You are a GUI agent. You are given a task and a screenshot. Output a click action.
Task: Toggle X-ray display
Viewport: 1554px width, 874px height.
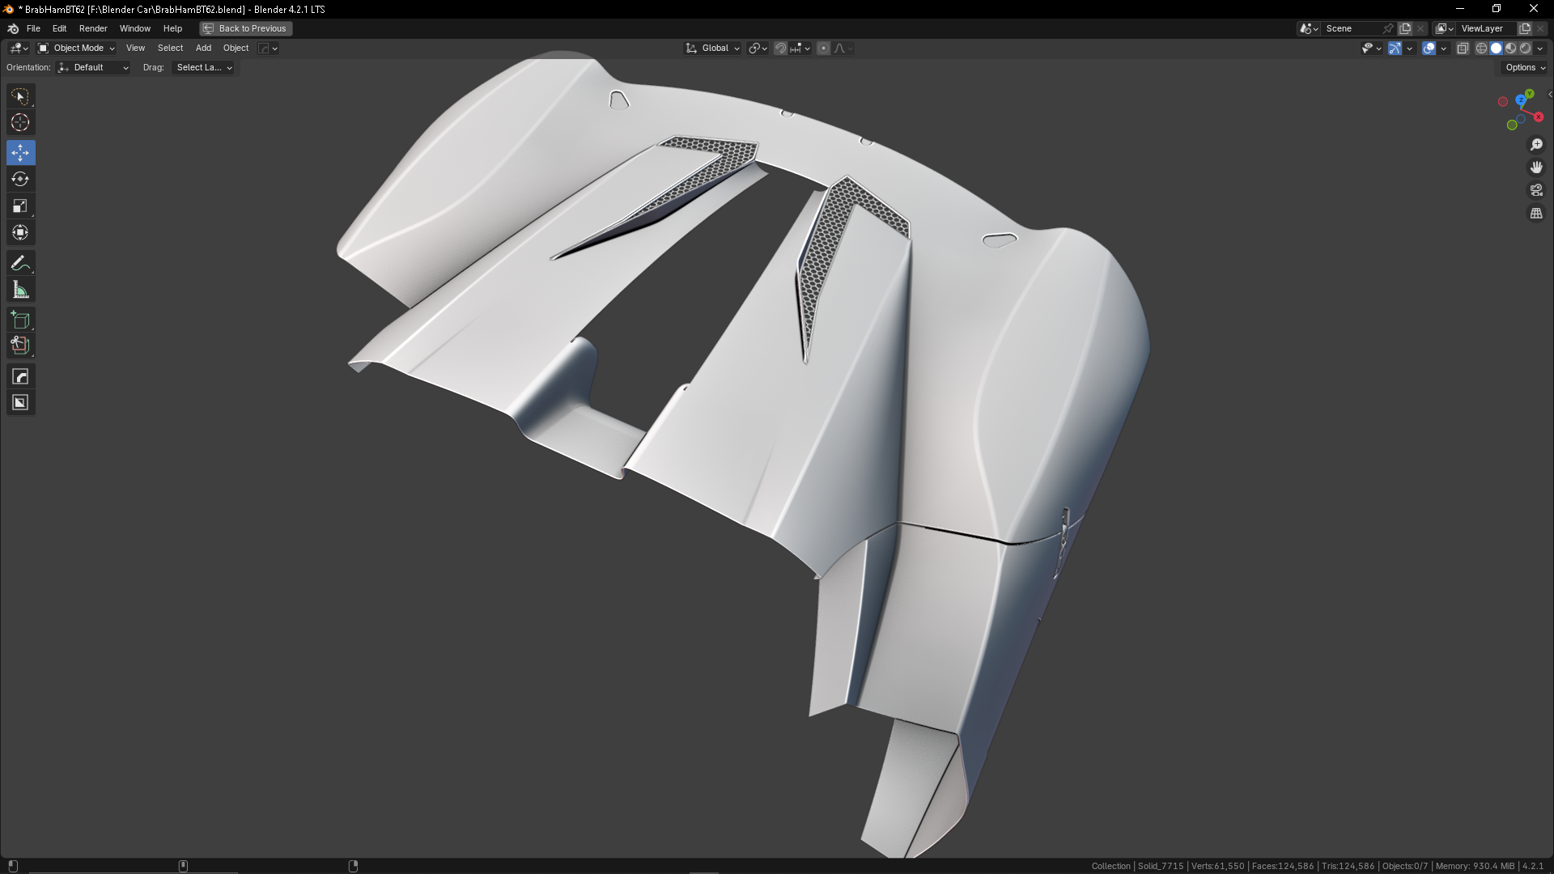tap(1463, 49)
